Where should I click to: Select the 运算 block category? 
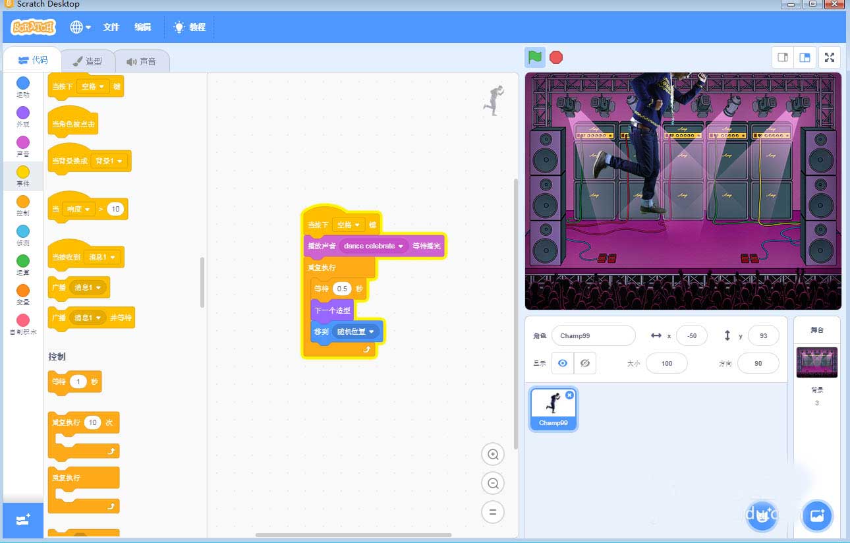tap(23, 265)
